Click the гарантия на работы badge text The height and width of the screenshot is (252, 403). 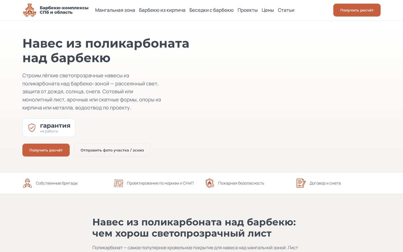pos(55,128)
